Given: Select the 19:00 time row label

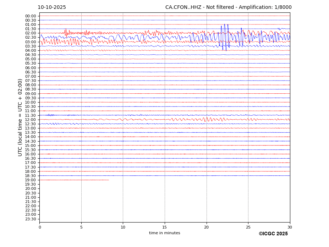Looking at the screenshot, I should (31, 180).
